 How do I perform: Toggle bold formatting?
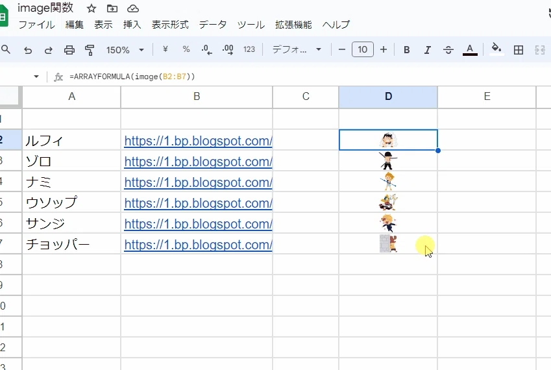(406, 50)
